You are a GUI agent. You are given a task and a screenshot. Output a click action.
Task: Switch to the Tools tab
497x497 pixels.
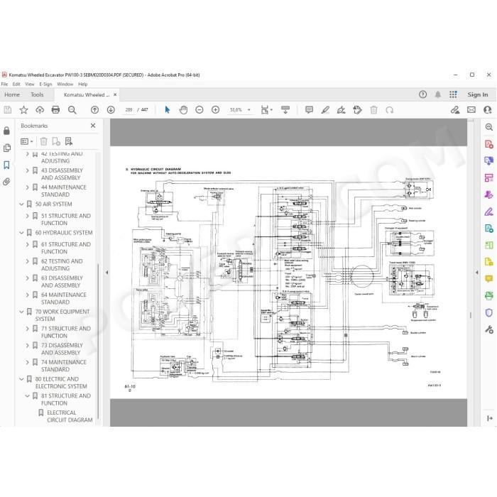point(37,94)
